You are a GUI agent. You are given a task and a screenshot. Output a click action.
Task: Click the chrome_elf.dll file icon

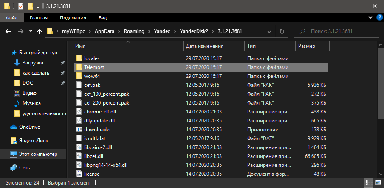[x=79, y=112]
